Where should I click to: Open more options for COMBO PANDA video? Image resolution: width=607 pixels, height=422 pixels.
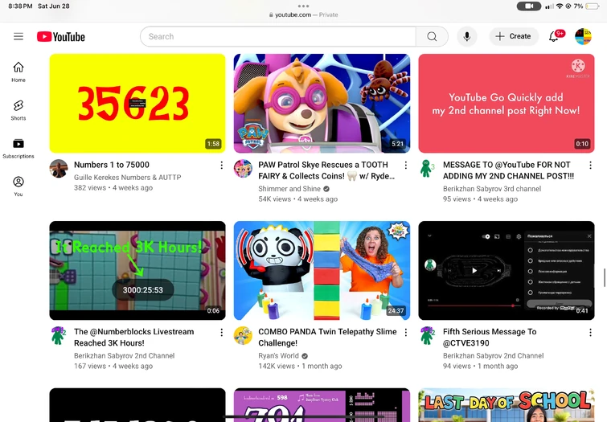coord(406,332)
